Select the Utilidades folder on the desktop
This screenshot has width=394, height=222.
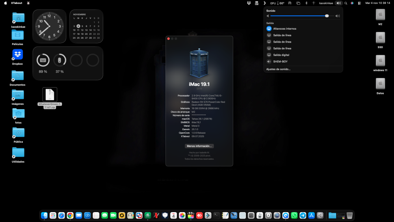[19, 153]
